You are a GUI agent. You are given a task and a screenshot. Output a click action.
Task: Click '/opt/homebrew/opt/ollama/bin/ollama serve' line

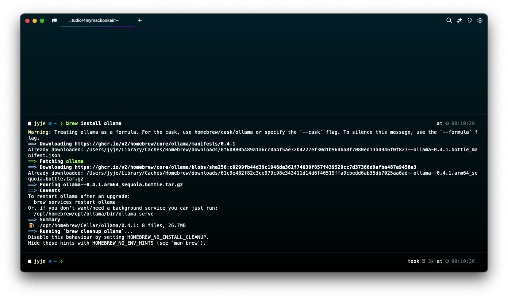(x=94, y=214)
